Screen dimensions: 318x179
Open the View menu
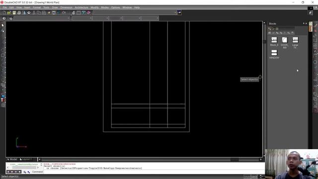(x=19, y=7)
